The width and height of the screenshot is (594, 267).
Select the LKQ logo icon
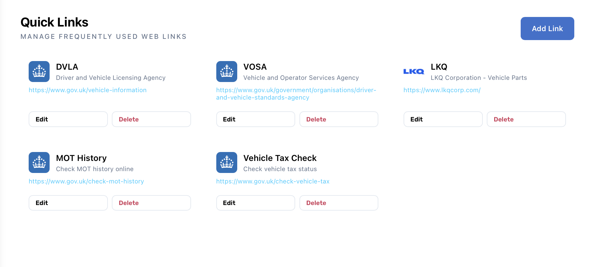413,71
